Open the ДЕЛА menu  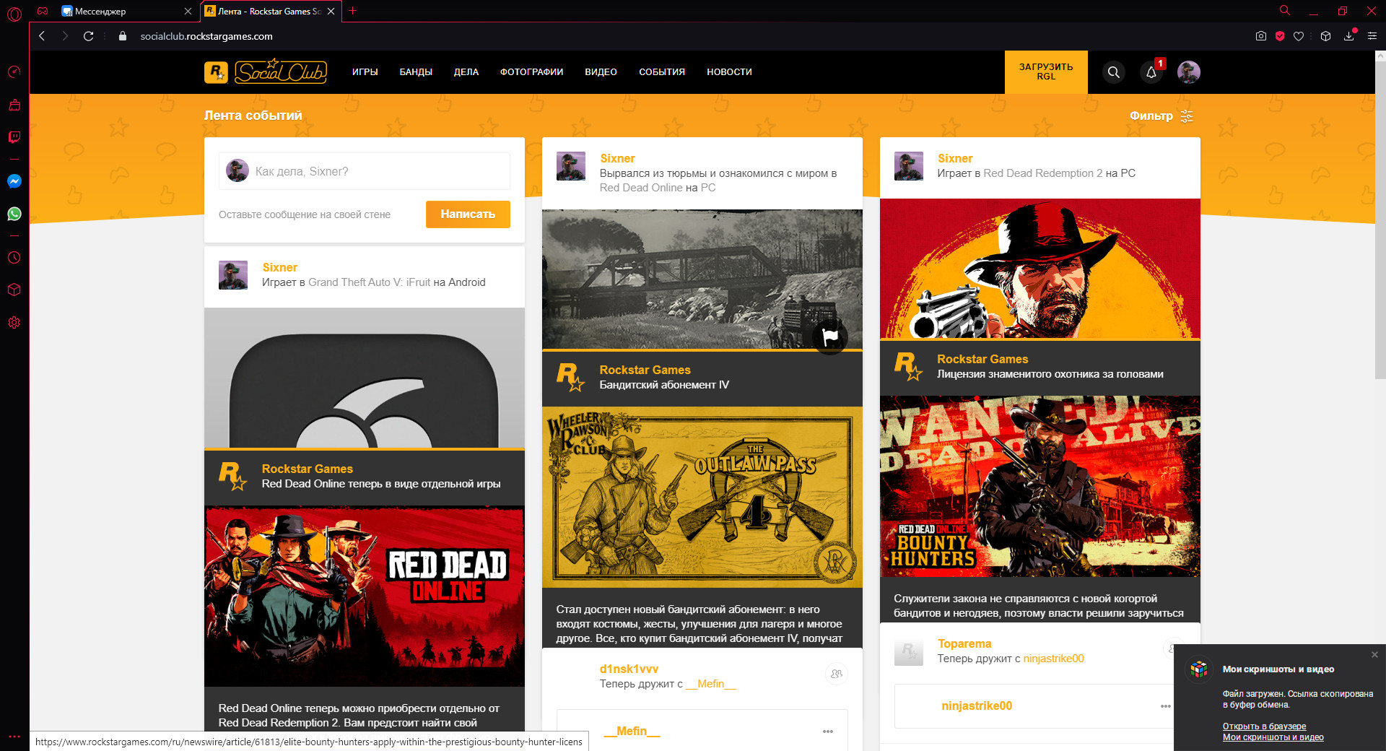click(466, 72)
